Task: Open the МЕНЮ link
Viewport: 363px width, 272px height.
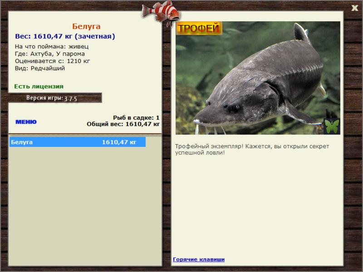Action: pos(26,122)
